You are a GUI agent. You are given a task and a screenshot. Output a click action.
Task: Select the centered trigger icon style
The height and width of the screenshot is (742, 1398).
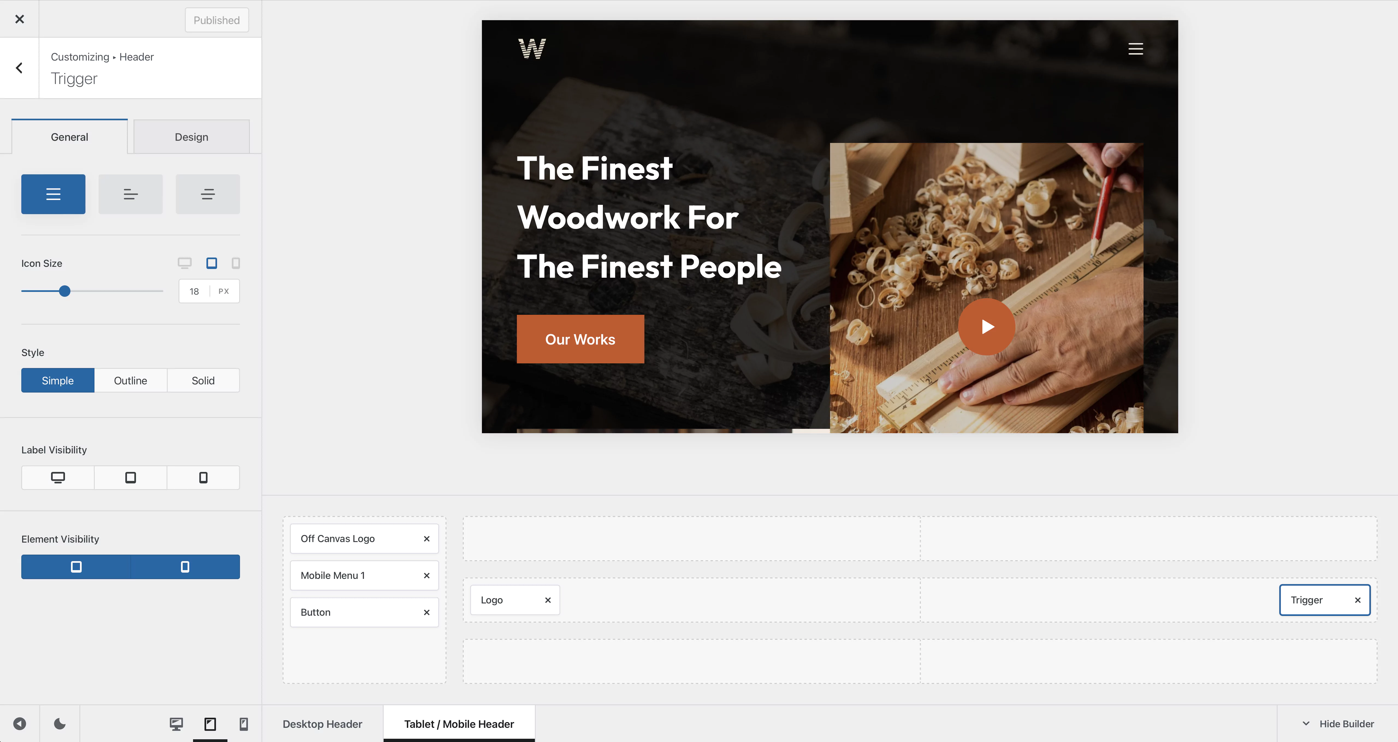pos(207,194)
